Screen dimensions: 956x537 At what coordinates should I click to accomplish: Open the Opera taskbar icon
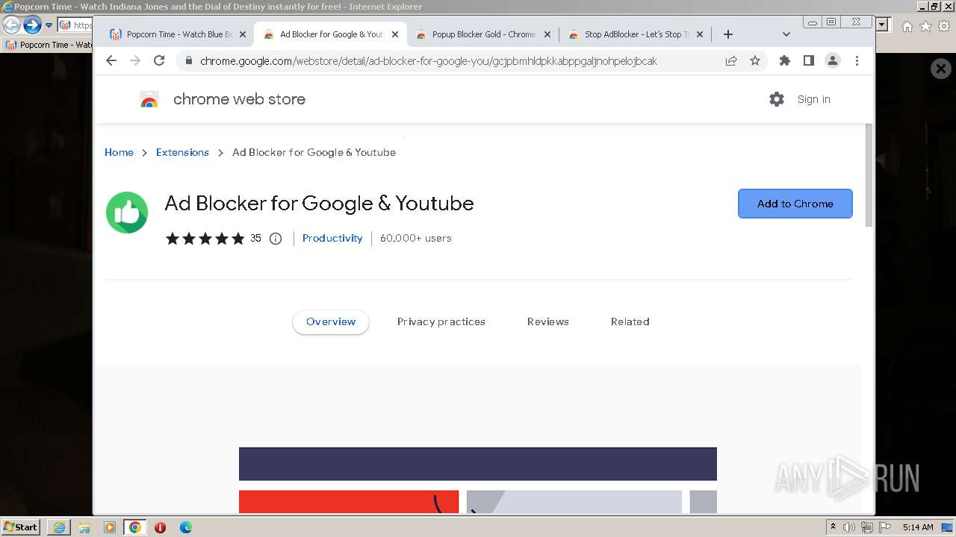160,527
